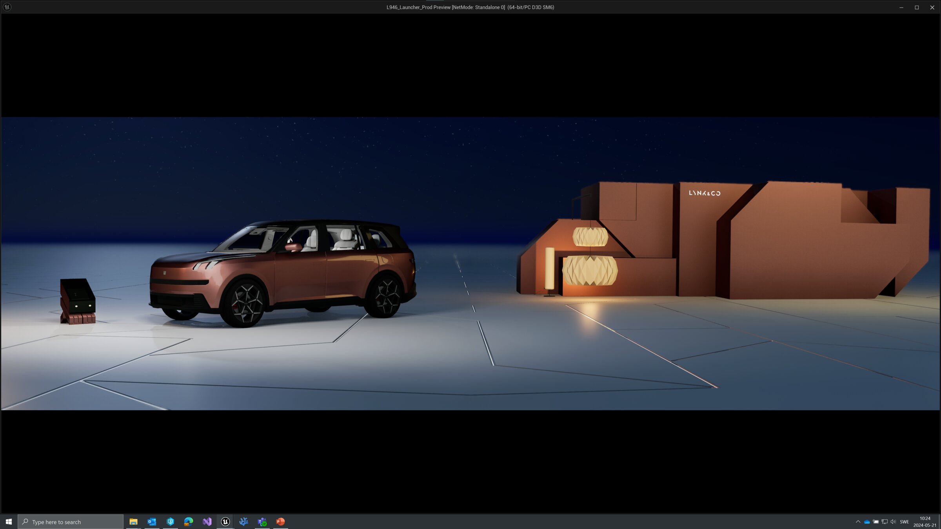Viewport: 941px width, 529px height.
Task: Switch to Visual Studio in the taskbar
Action: pyautogui.click(x=207, y=522)
